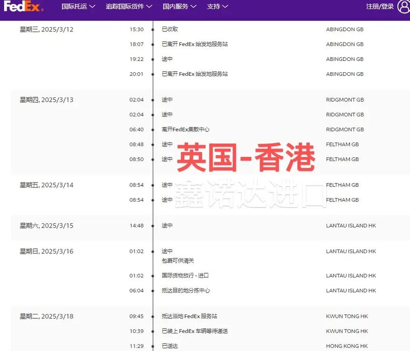The height and width of the screenshot is (351, 410).
Task: Click timeline marker for 已递送 status
Action: [x=152, y=346]
